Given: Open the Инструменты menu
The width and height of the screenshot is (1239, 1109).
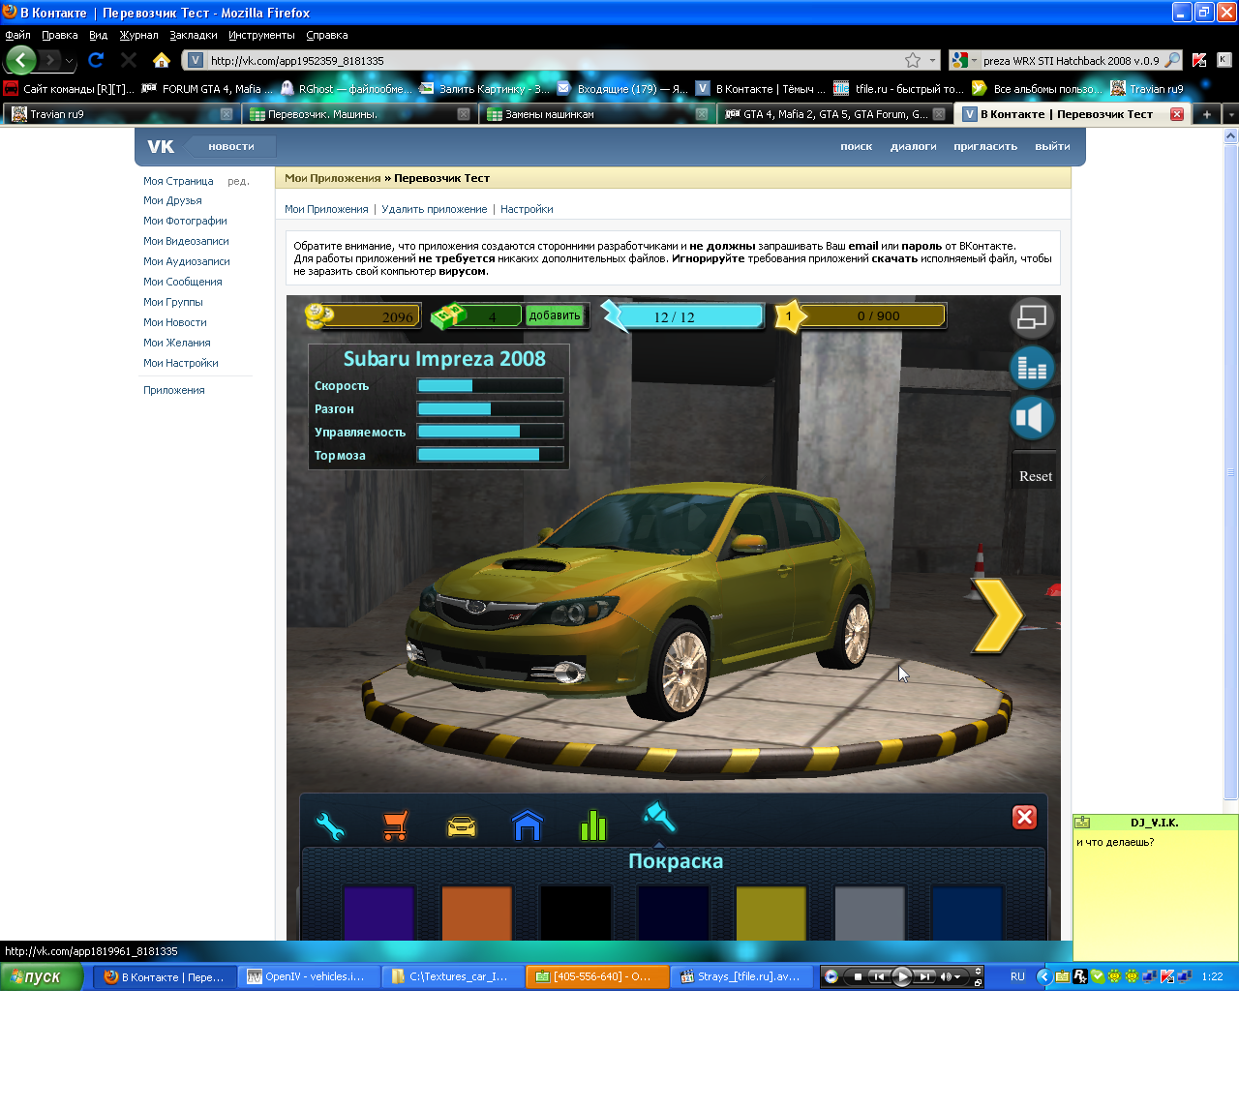Looking at the screenshot, I should [261, 35].
